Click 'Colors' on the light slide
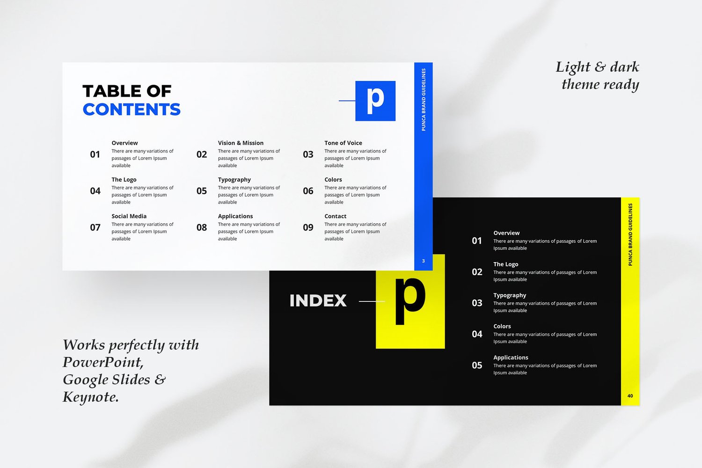This screenshot has height=468, width=702. 333,180
